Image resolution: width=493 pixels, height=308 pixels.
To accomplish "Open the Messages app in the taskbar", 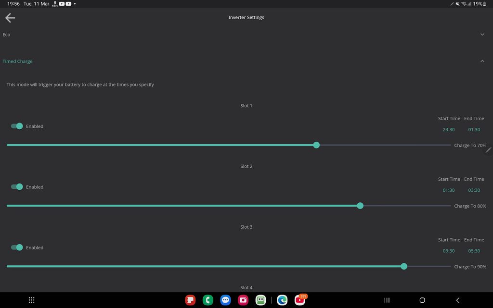I will pyautogui.click(x=225, y=300).
